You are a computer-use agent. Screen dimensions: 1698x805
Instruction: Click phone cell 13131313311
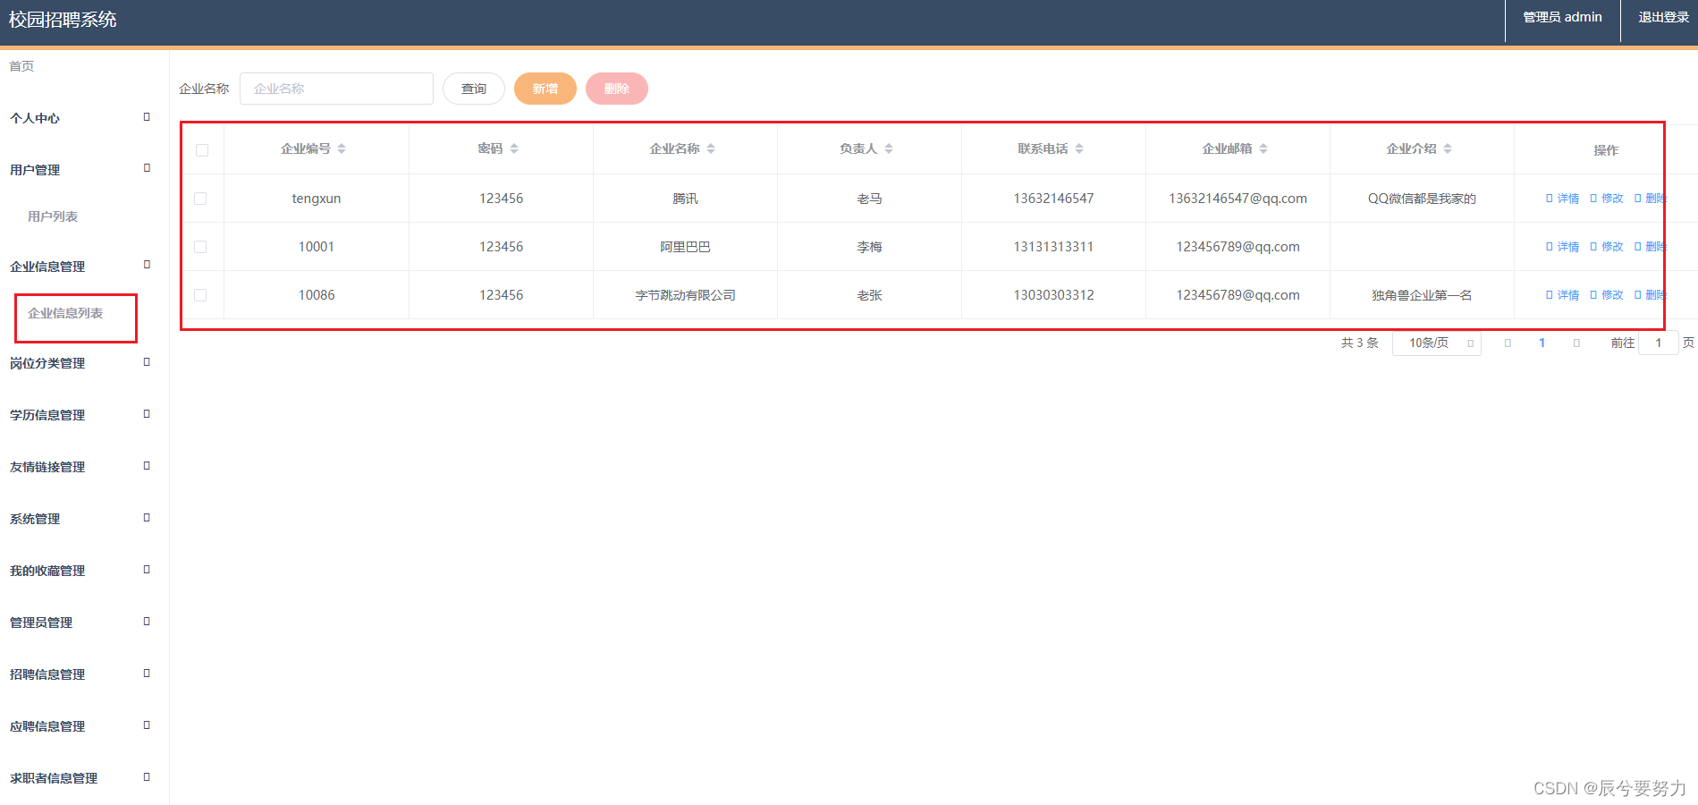pos(1053,247)
